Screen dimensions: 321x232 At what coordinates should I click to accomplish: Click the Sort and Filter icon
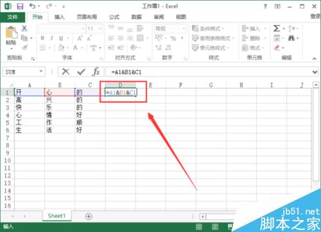(x=291, y=28)
